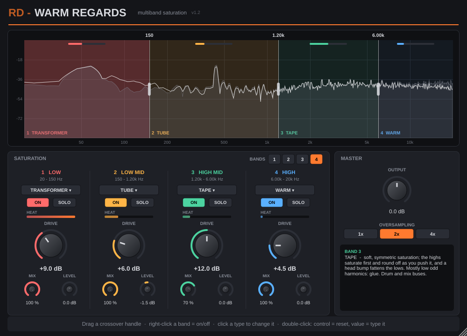Click the +12.0 dB drive value

coord(207,268)
